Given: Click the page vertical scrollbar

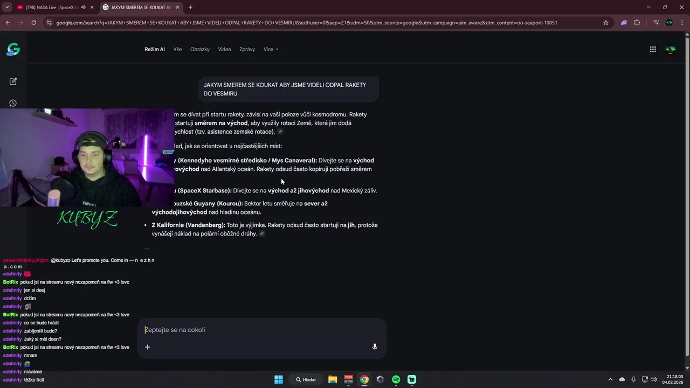Looking at the screenshot, I should click(687, 197).
